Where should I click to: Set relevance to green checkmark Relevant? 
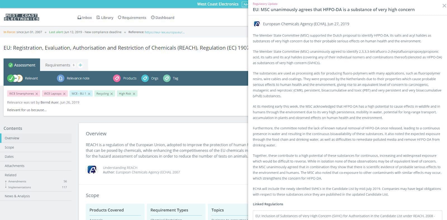tap(11, 78)
